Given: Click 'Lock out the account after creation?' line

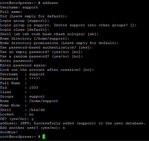Looking at the screenshot, I should coord(47,70).
